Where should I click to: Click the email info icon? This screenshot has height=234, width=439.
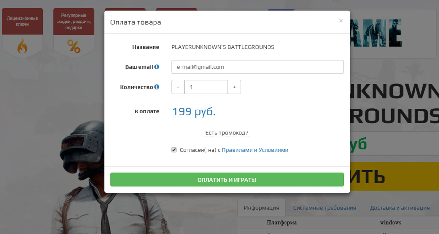tap(157, 67)
